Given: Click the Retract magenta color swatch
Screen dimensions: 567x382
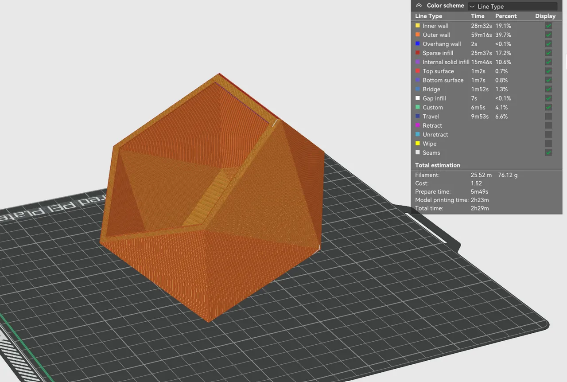Looking at the screenshot, I should 417,125.
